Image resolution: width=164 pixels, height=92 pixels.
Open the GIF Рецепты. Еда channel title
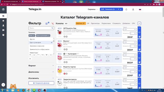70,28
